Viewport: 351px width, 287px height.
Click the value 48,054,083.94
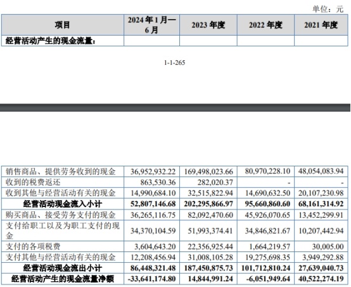[x=321, y=171]
